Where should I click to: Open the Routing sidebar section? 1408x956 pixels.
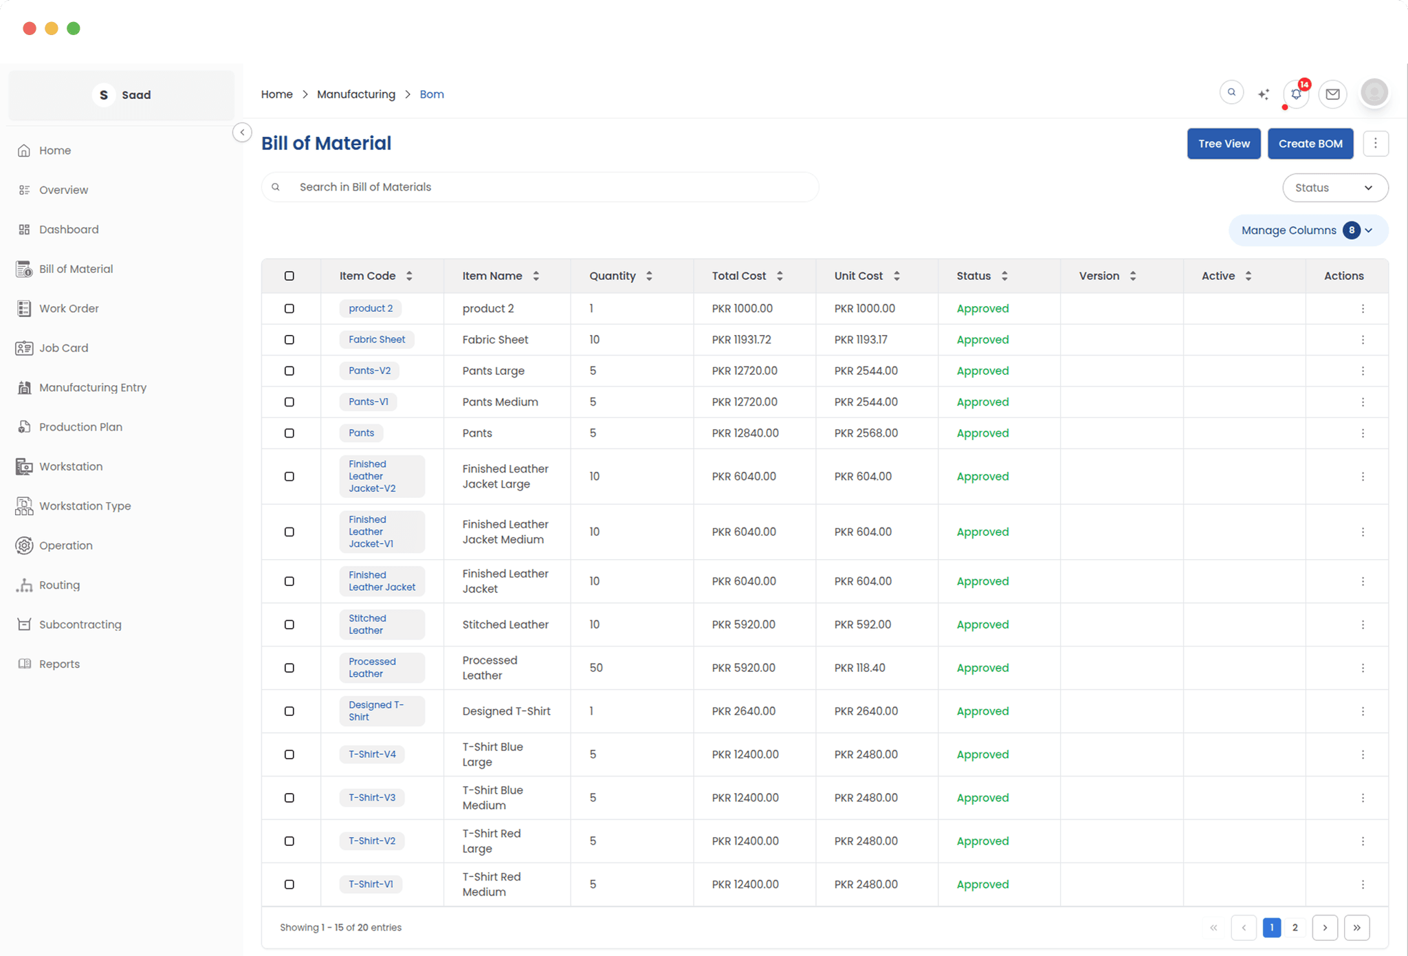click(60, 585)
